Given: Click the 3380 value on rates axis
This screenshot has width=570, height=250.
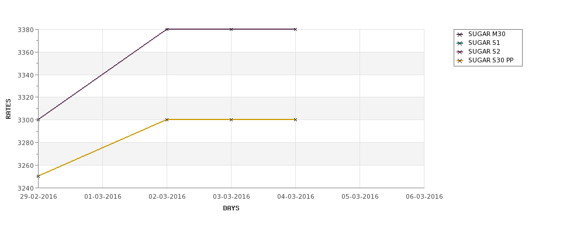Looking at the screenshot, I should pos(26,30).
